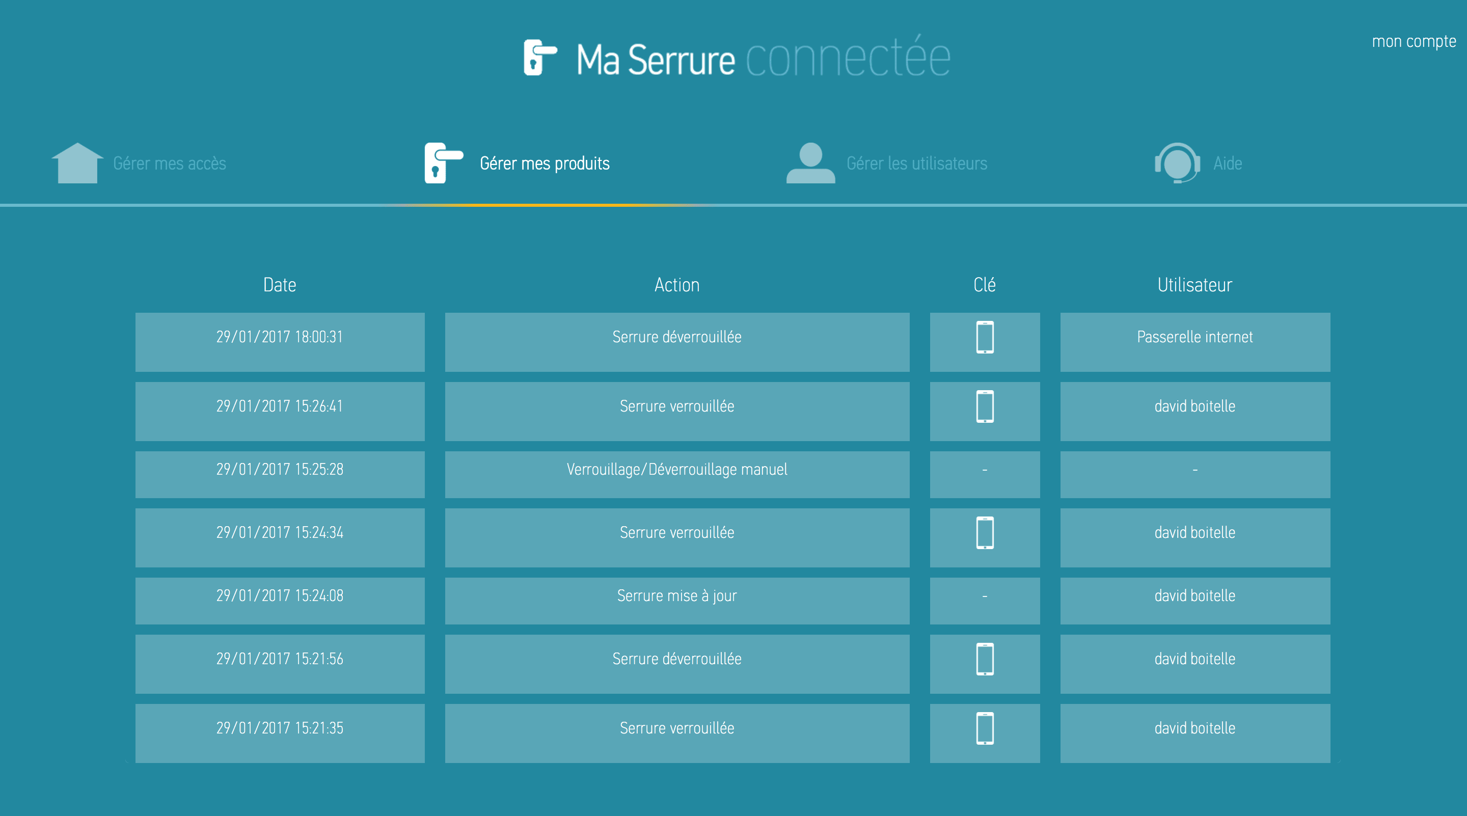Click Serrure mise à jour action cell

pyautogui.click(x=677, y=602)
